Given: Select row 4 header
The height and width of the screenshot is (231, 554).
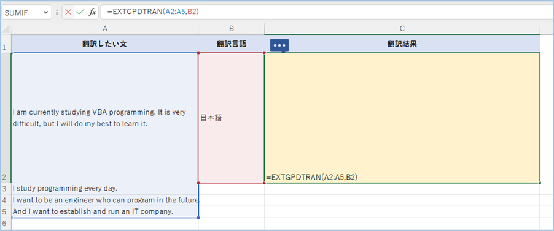Looking at the screenshot, I should click(x=6, y=200).
